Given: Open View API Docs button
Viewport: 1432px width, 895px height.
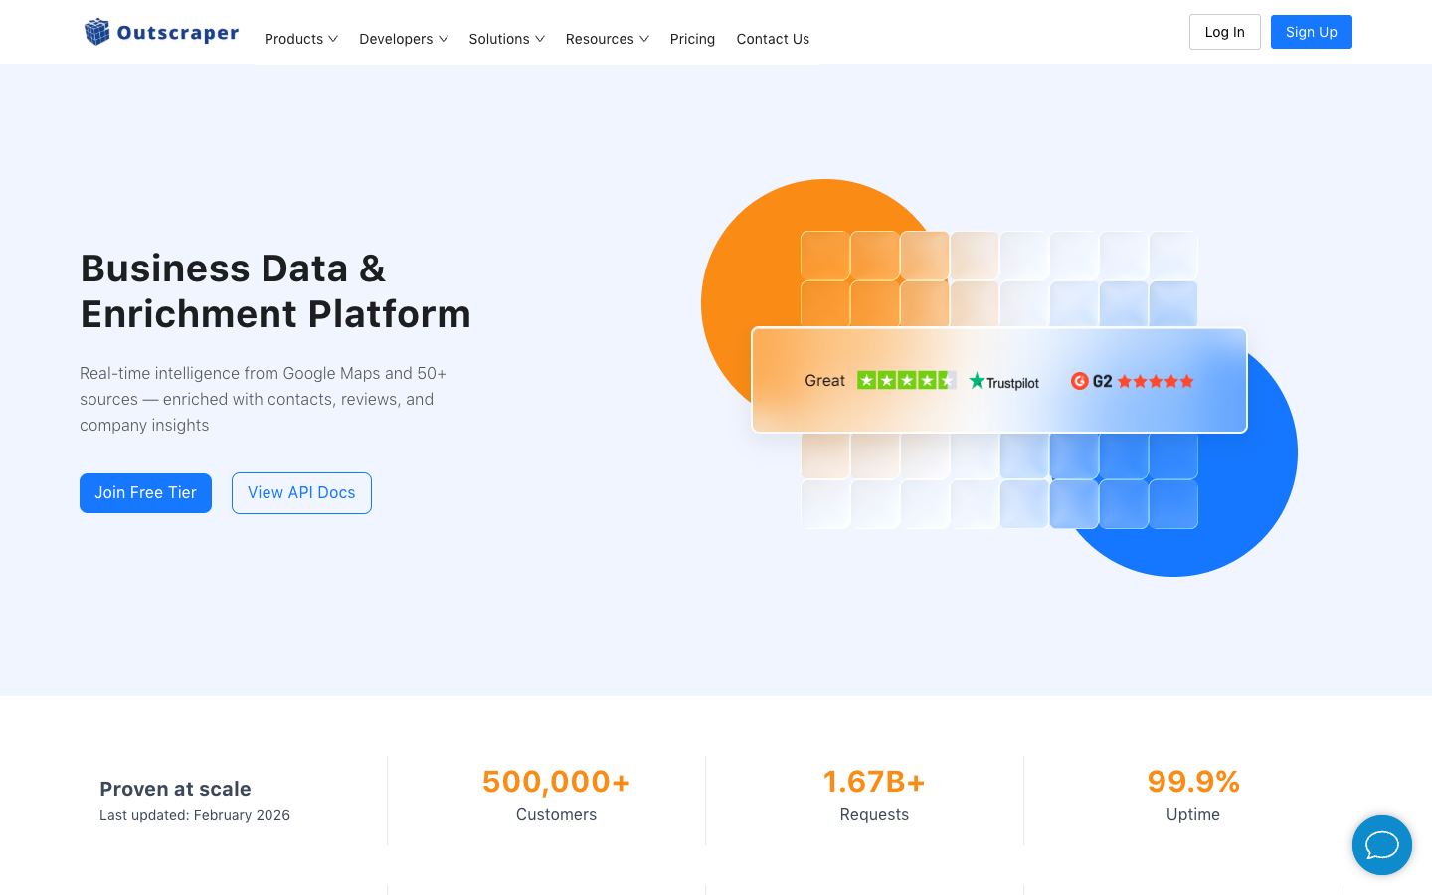Looking at the screenshot, I should [301, 493].
